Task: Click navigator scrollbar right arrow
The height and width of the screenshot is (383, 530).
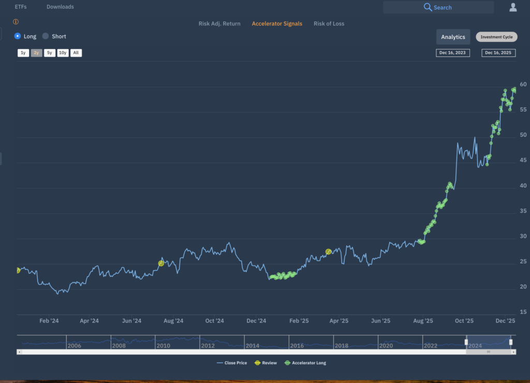Action: pos(513,352)
